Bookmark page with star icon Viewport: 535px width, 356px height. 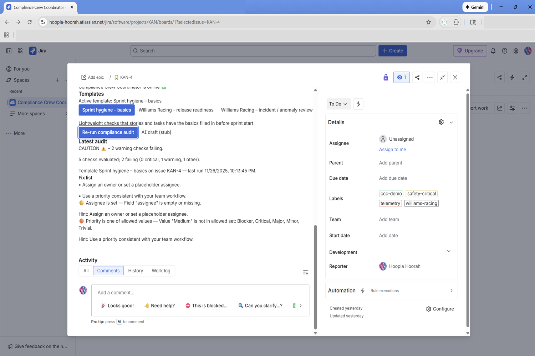pyautogui.click(x=429, y=22)
